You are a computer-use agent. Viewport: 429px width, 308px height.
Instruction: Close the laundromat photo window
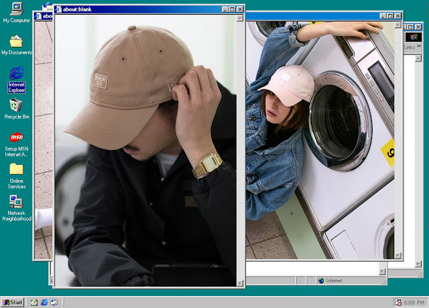pyautogui.click(x=397, y=16)
